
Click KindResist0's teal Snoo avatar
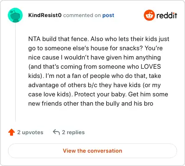coord(15,15)
